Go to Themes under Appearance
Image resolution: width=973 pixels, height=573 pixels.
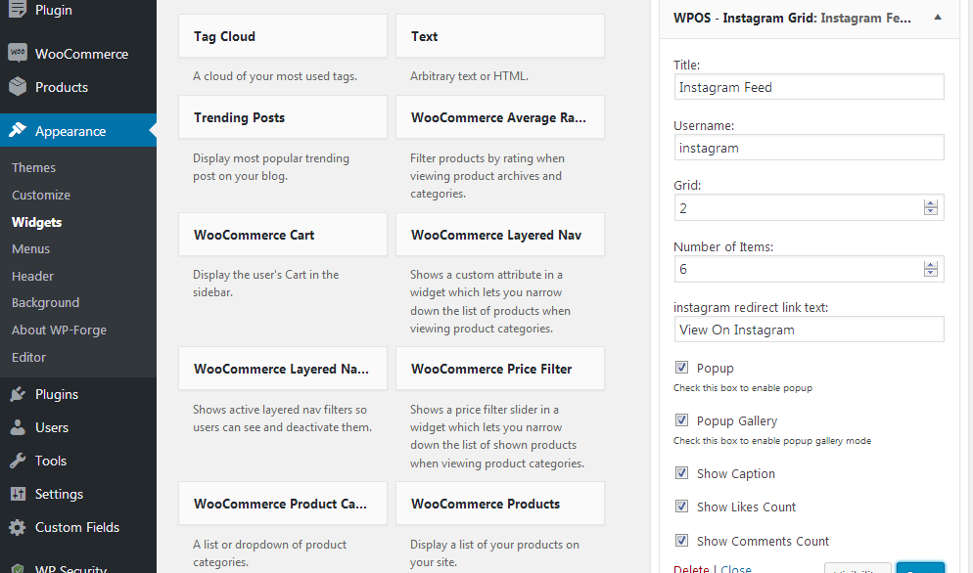tap(33, 167)
